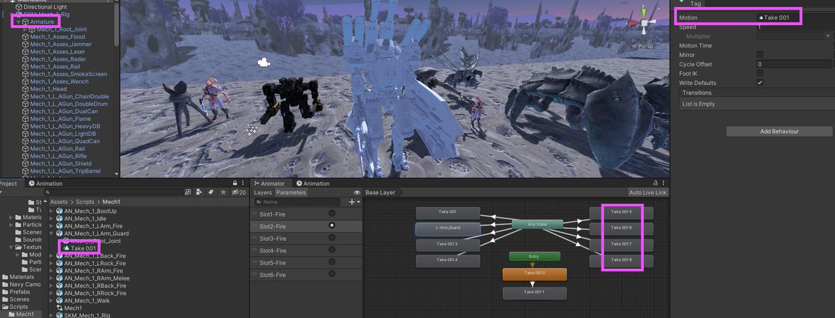
Task: Click the Mech_1_L_AGun_Flame cube icon
Action: coord(26,119)
